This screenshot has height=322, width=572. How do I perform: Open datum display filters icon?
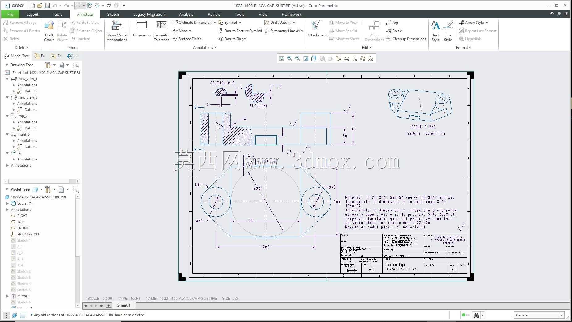[339, 58]
